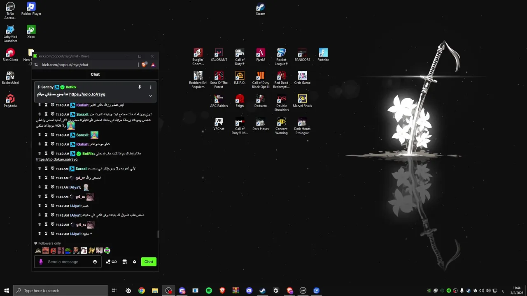Open the emoji picker in message box

(x=95, y=262)
